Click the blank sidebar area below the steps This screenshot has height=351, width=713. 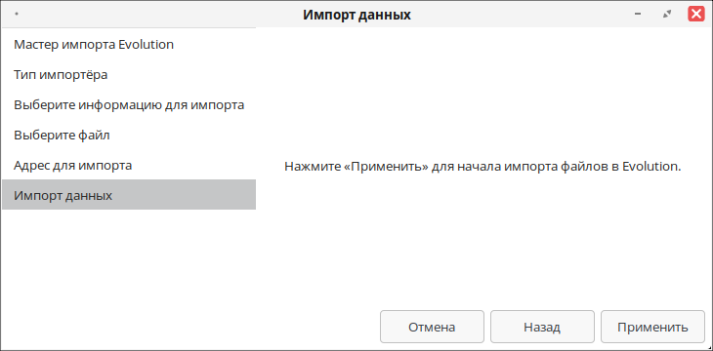[129, 277]
